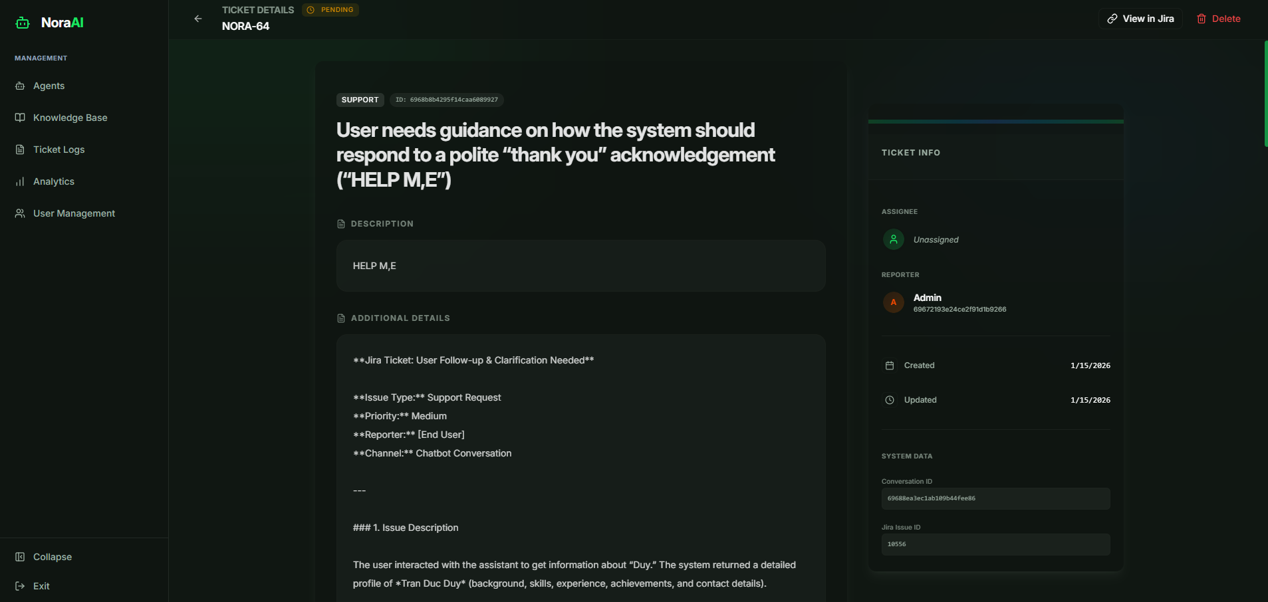Click the clock icon next to Updated date
Image resolution: width=1268 pixels, height=602 pixels.
click(x=890, y=399)
